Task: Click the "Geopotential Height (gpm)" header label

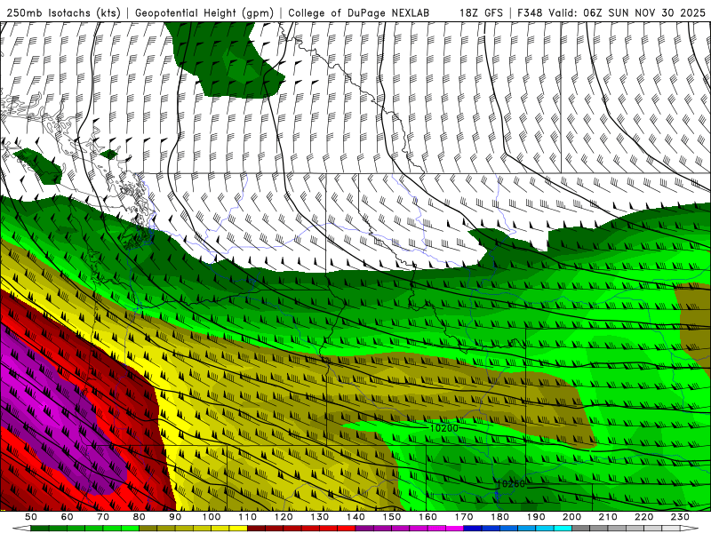Action: (204, 12)
